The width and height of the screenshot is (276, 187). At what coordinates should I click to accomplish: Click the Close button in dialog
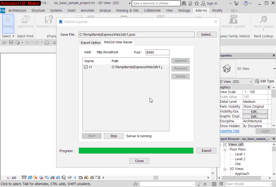pyautogui.click(x=139, y=161)
